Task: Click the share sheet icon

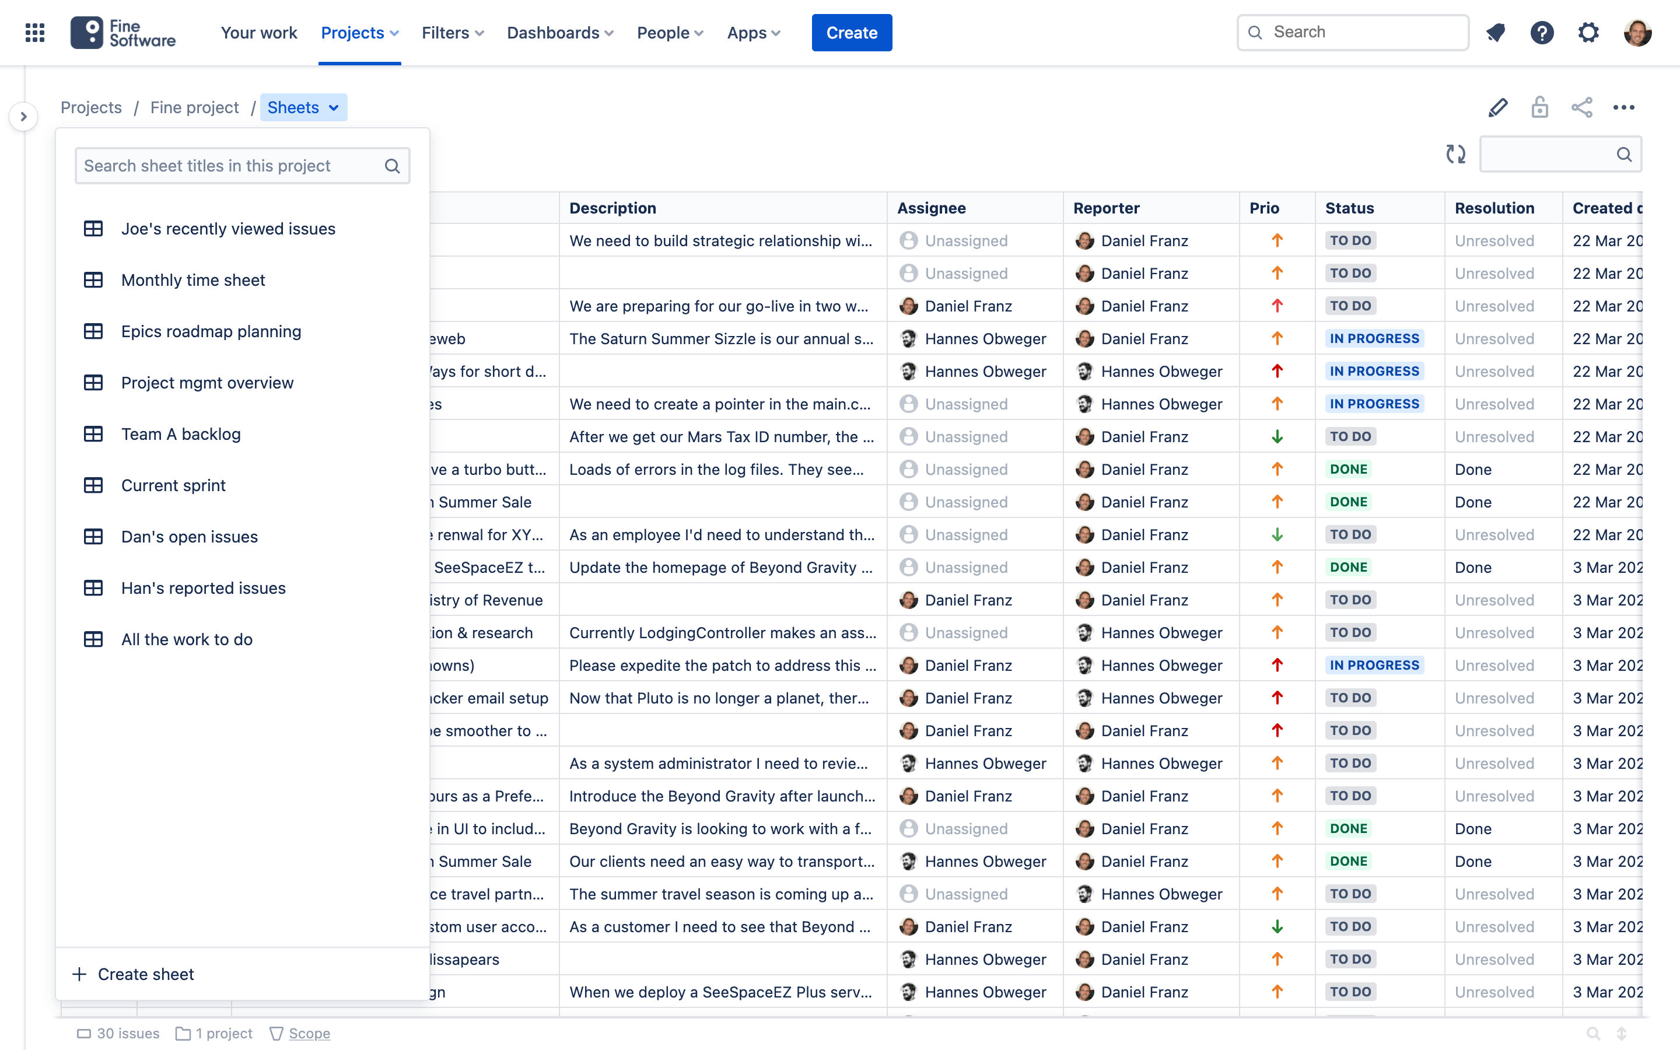Action: pyautogui.click(x=1582, y=108)
